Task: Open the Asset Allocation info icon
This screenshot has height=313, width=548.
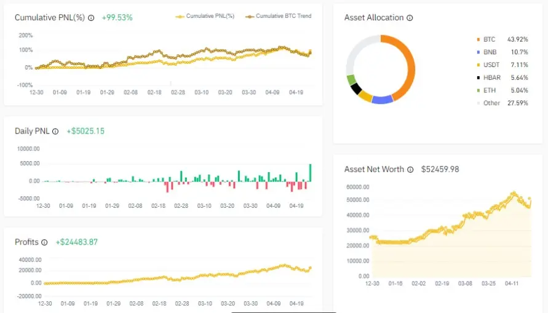Action: (410, 18)
